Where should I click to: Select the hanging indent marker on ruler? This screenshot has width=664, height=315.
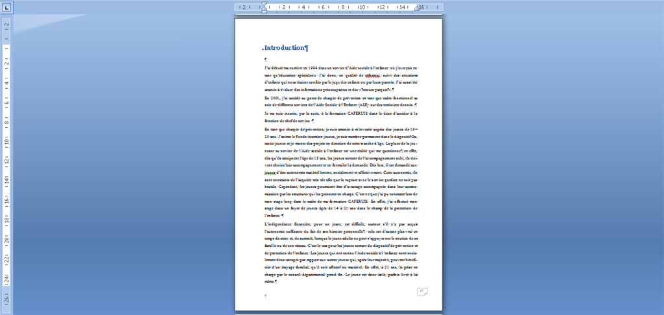coord(265,8)
